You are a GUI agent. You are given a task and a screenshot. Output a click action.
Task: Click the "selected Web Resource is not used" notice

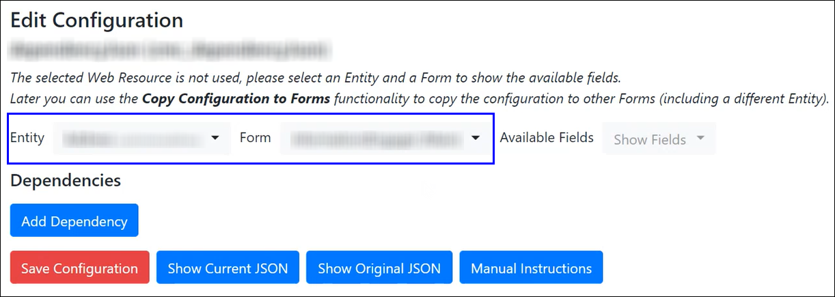click(x=315, y=76)
